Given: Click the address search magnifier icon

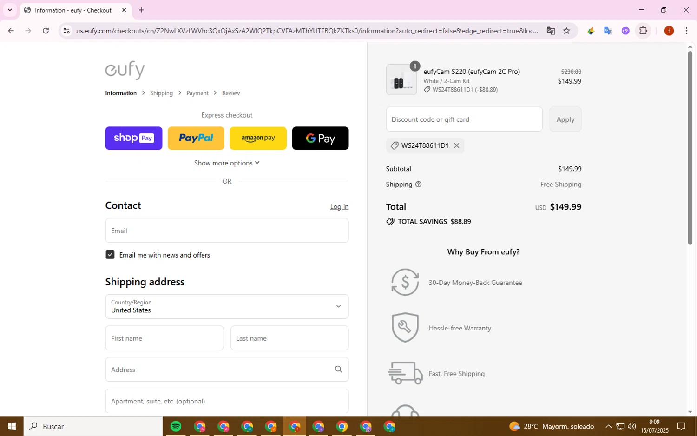Looking at the screenshot, I should [x=338, y=370].
